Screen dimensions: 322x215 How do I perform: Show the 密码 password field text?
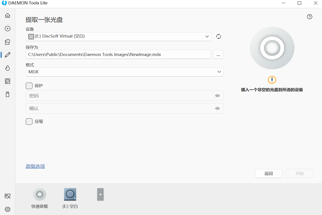[217, 96]
